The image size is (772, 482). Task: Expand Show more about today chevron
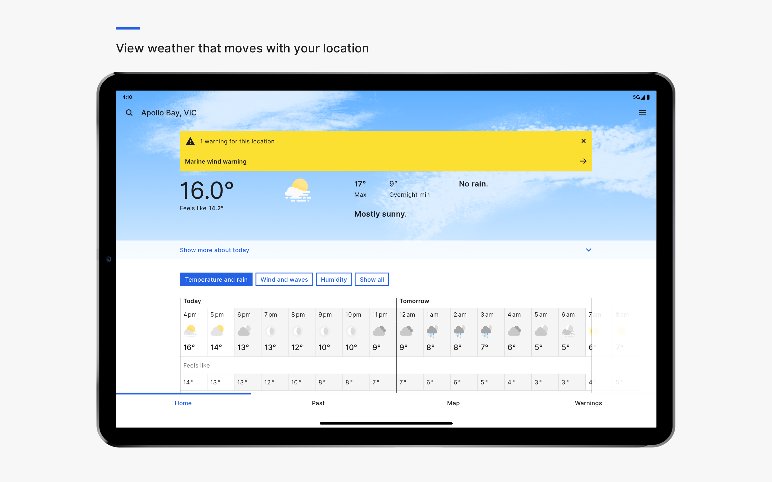(589, 250)
